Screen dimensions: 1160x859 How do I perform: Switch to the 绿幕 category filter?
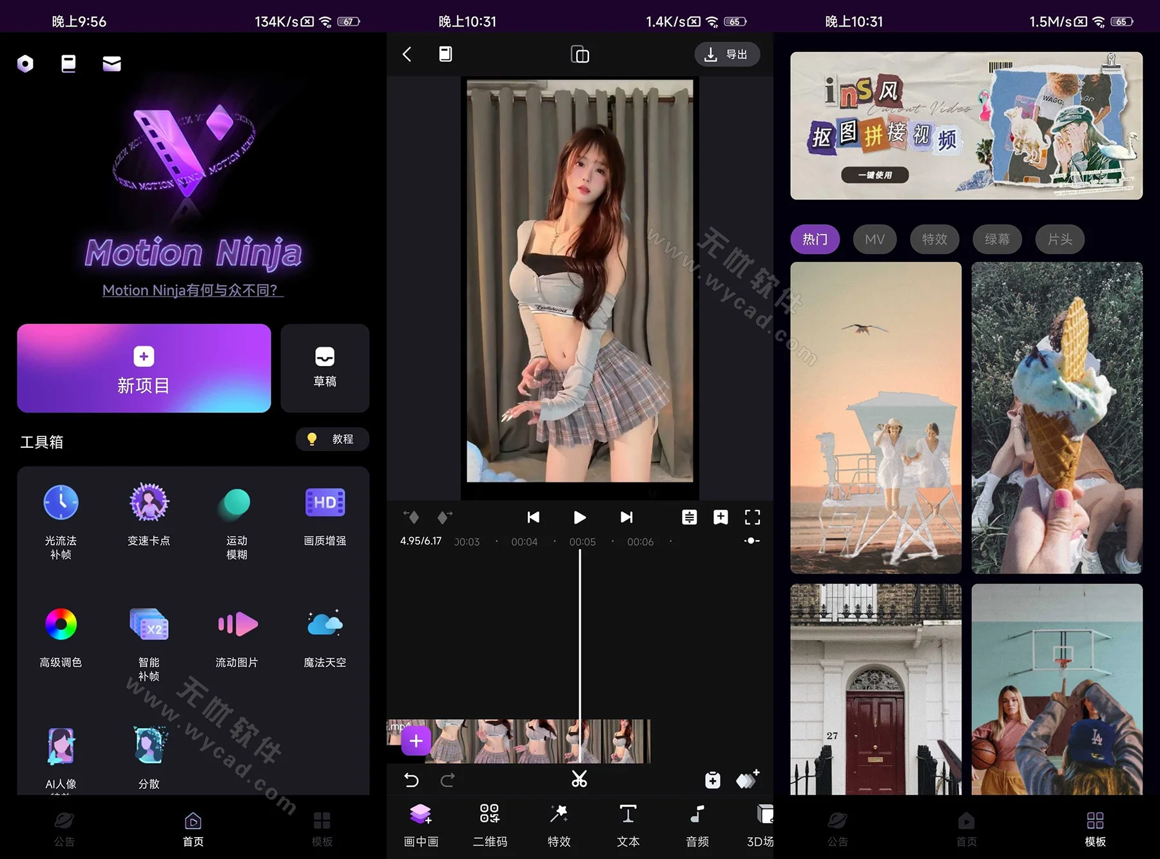click(x=996, y=239)
